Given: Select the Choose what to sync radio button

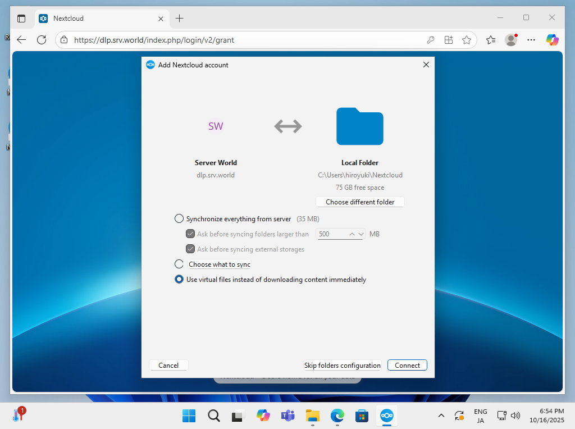Looking at the screenshot, I should click(179, 264).
